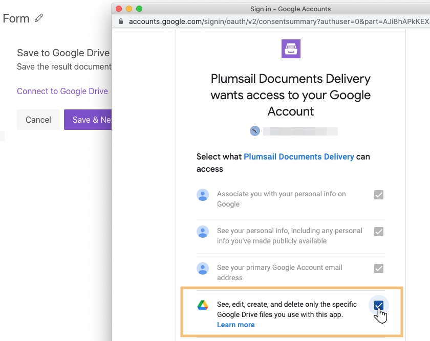Click the greyed checkbox for 'primary Google Account email address'
430x341 pixels.
(378, 268)
